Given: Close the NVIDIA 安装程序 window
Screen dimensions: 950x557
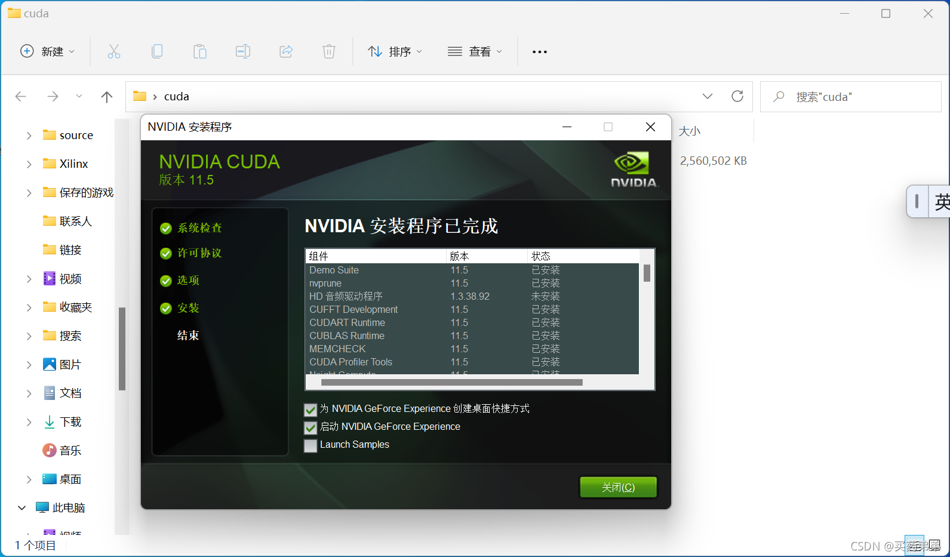Looking at the screenshot, I should coord(650,127).
